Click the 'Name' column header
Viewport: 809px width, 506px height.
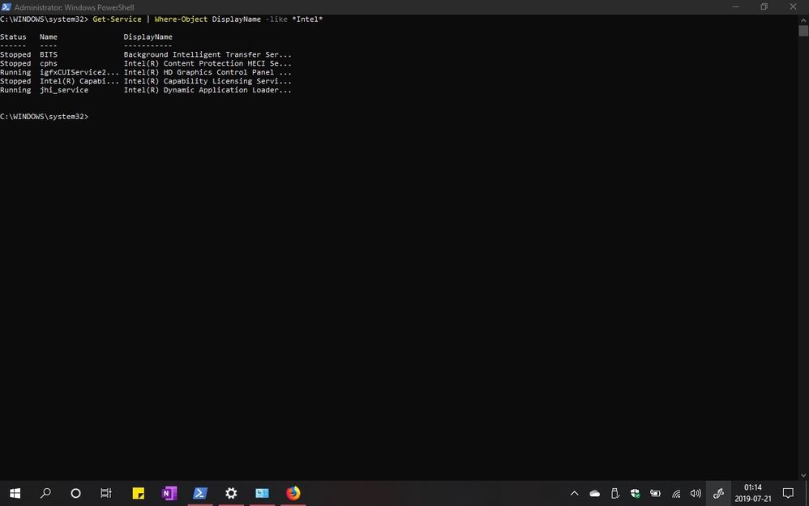pyautogui.click(x=49, y=36)
